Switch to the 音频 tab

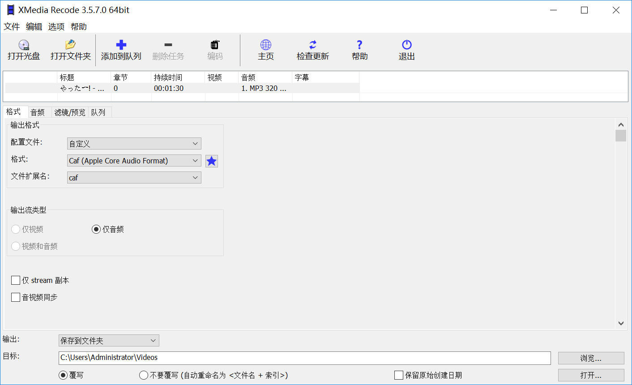coord(38,111)
